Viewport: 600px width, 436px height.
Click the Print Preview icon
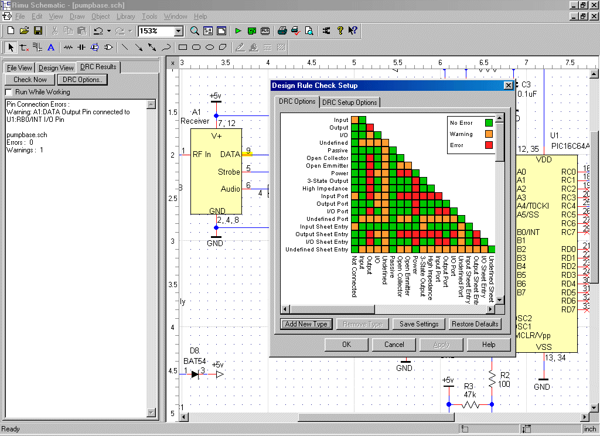pyautogui.click(x=309, y=31)
